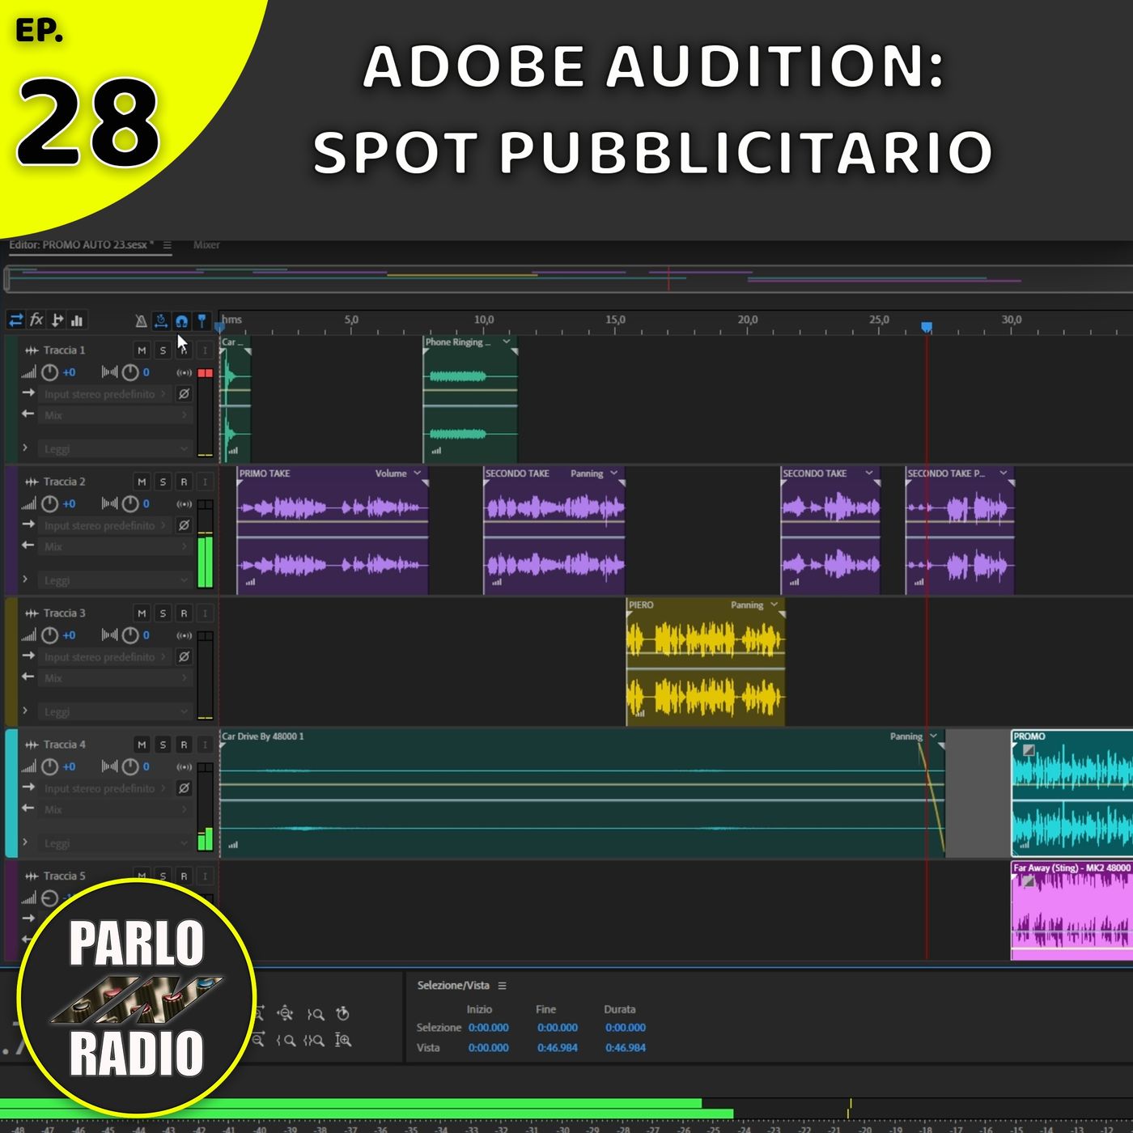Select the Traccia 4 track name
1133x1133 pixels.
click(x=64, y=745)
